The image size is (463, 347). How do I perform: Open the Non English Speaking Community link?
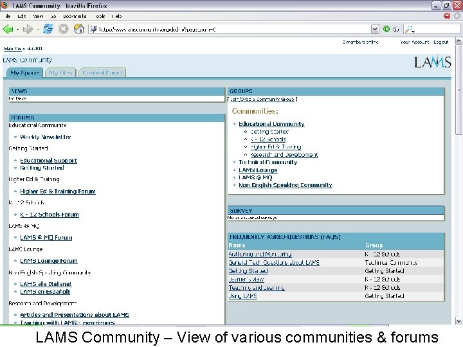(x=286, y=185)
